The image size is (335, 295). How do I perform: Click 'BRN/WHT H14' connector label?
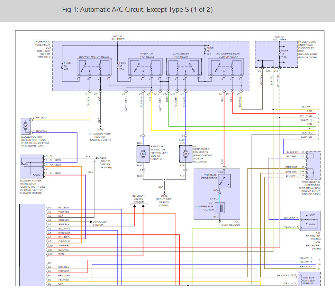[x=295, y=171]
